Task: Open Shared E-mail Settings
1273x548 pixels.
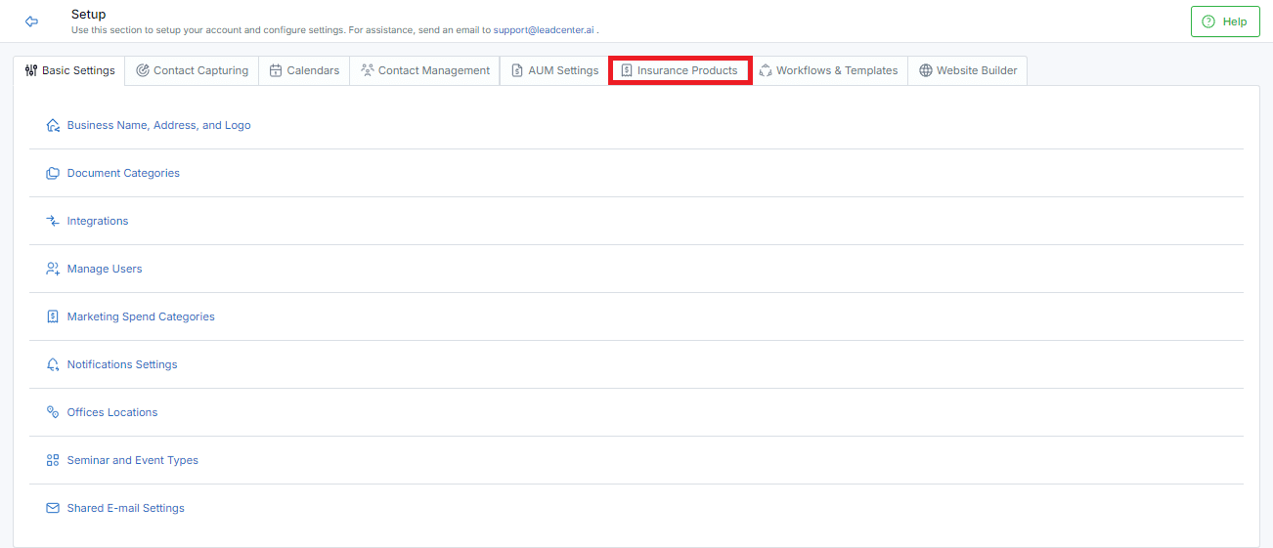Action: [126, 508]
